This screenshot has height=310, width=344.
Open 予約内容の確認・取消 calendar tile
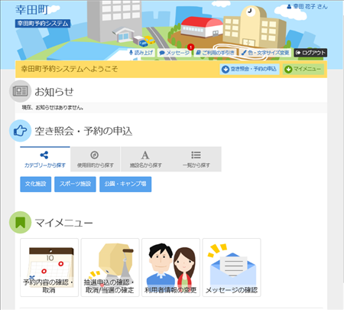pyautogui.click(x=49, y=267)
